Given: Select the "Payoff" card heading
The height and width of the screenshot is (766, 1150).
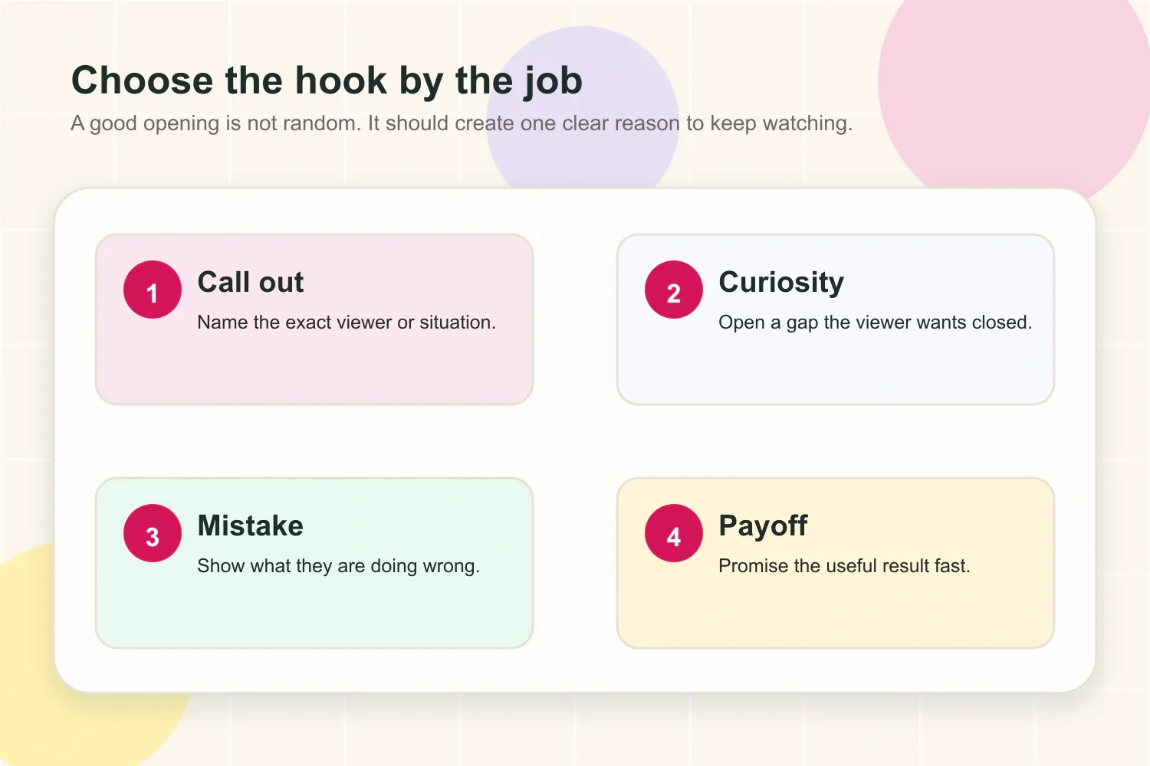Looking at the screenshot, I should [x=763, y=526].
